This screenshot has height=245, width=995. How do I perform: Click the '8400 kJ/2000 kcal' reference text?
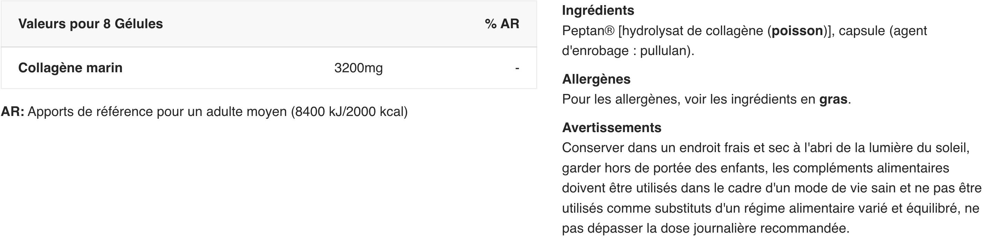pyautogui.click(x=349, y=112)
